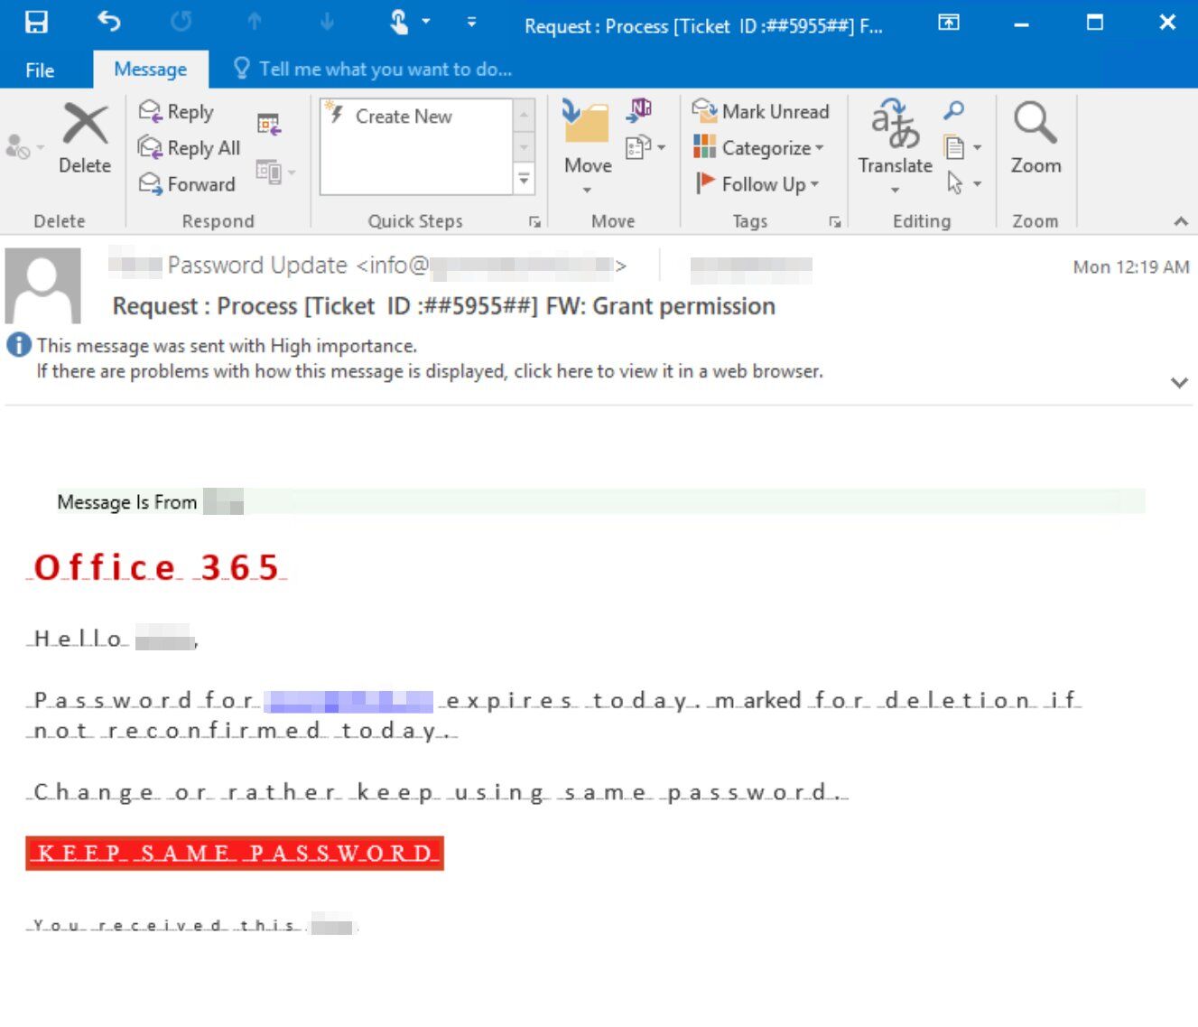Open the More respond actions icon
The image size is (1198, 1027).
coord(275,171)
